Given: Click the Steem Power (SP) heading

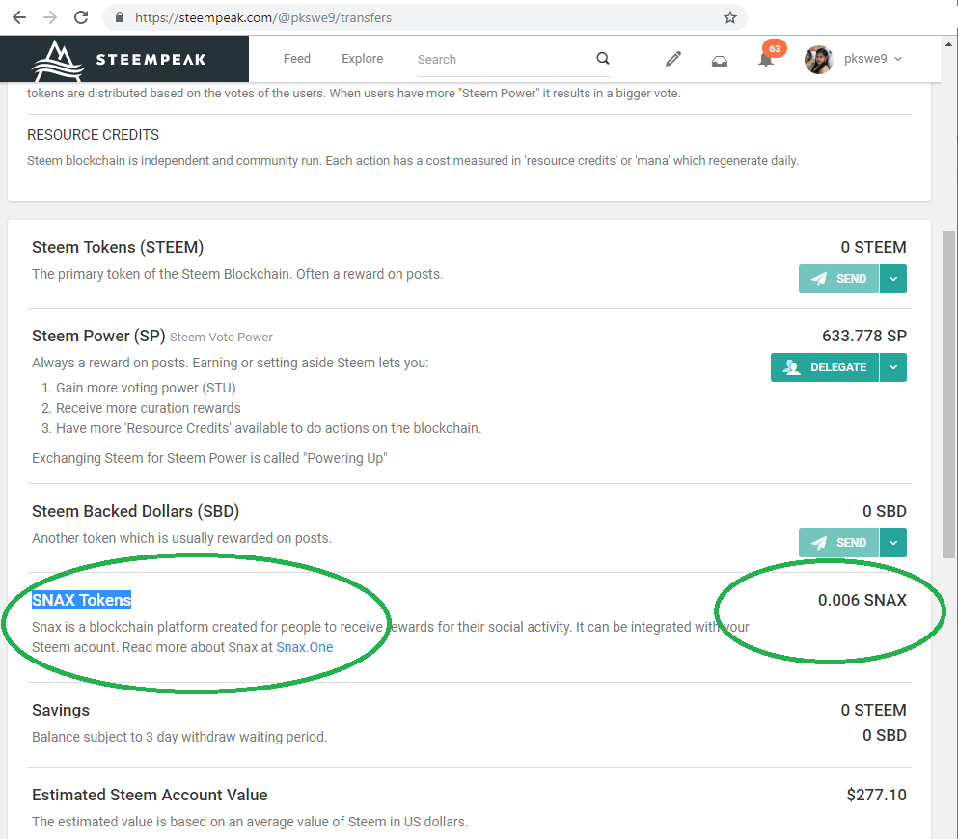Looking at the screenshot, I should click(x=98, y=336).
